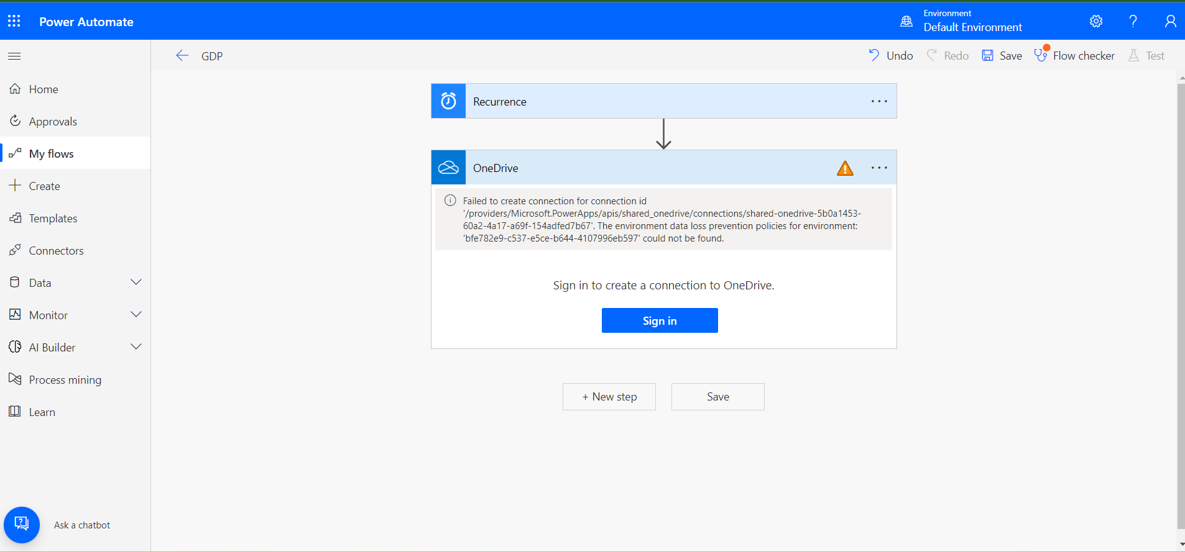Click the OneDrive step header
Viewport: 1185px width, 552px height.
pyautogui.click(x=664, y=168)
